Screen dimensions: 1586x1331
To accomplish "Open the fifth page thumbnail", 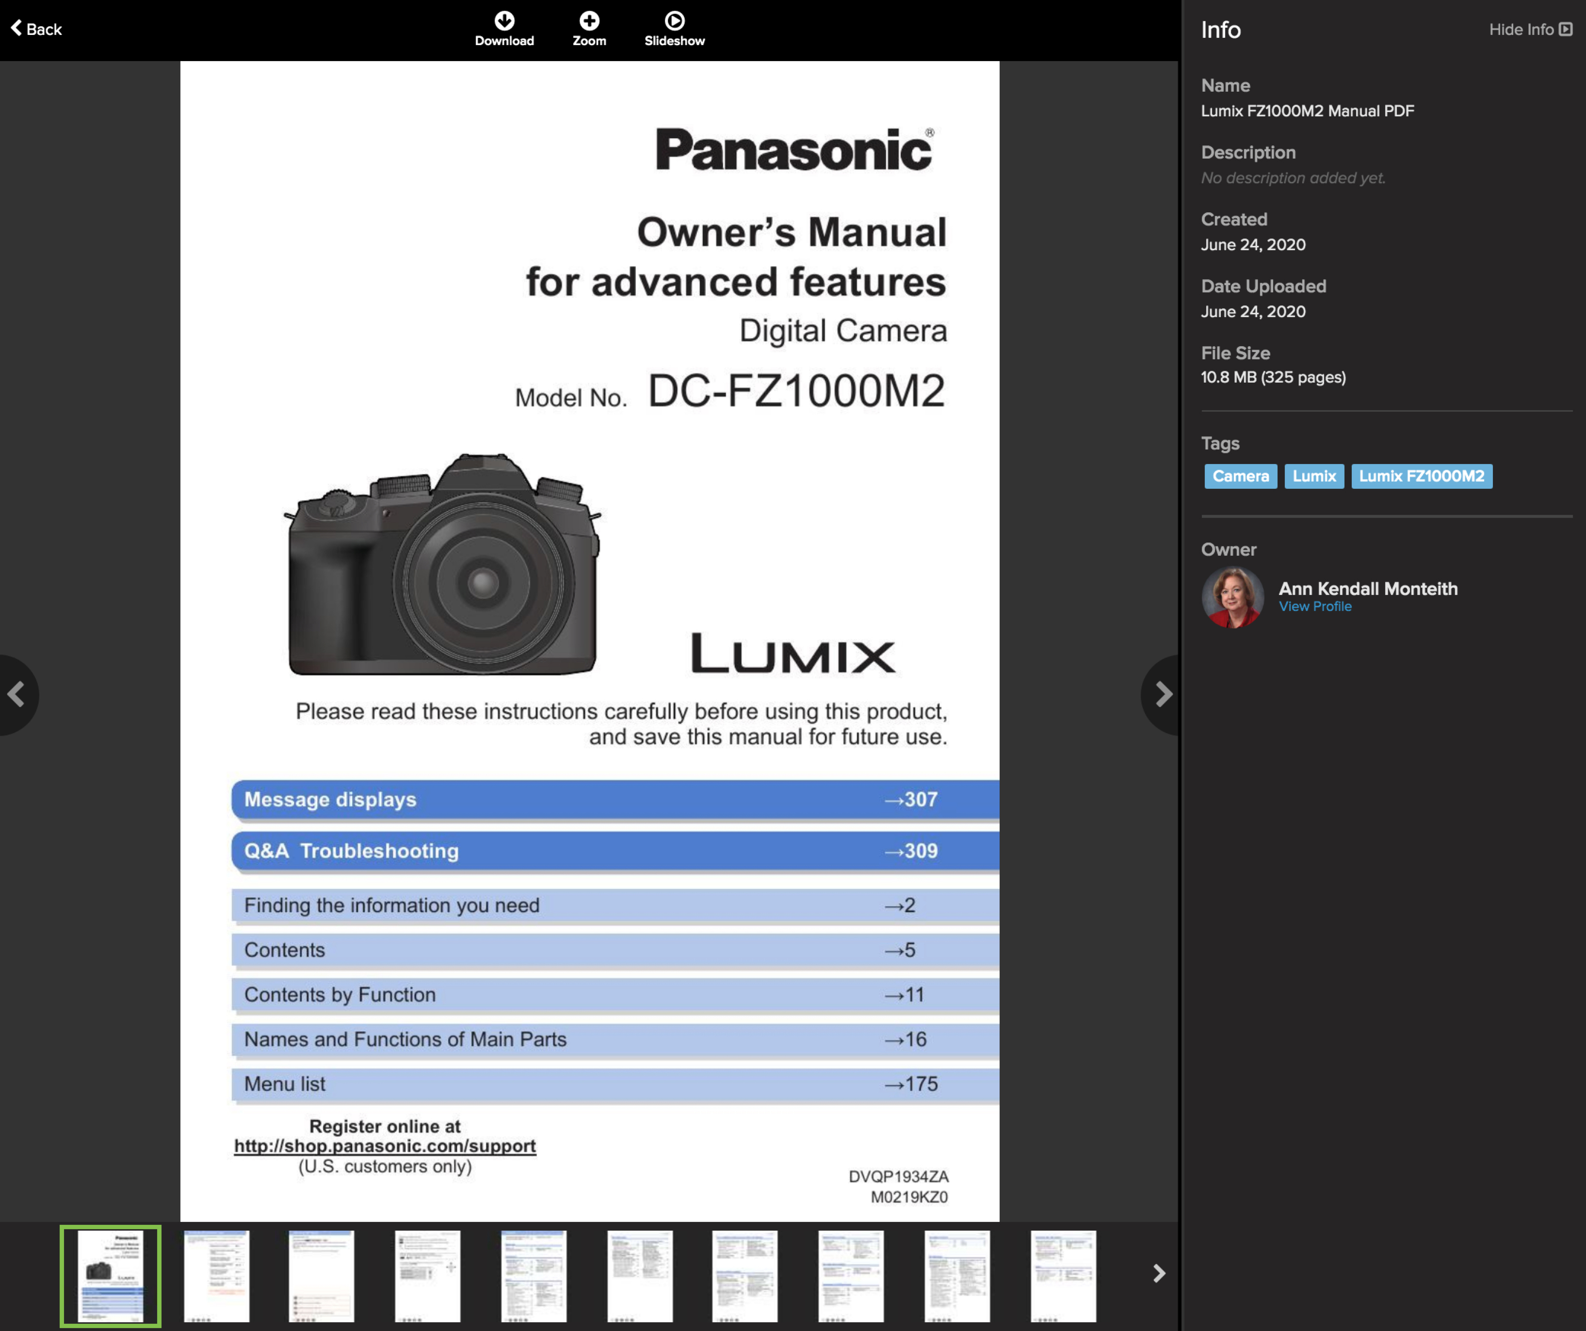I will pyautogui.click(x=534, y=1276).
